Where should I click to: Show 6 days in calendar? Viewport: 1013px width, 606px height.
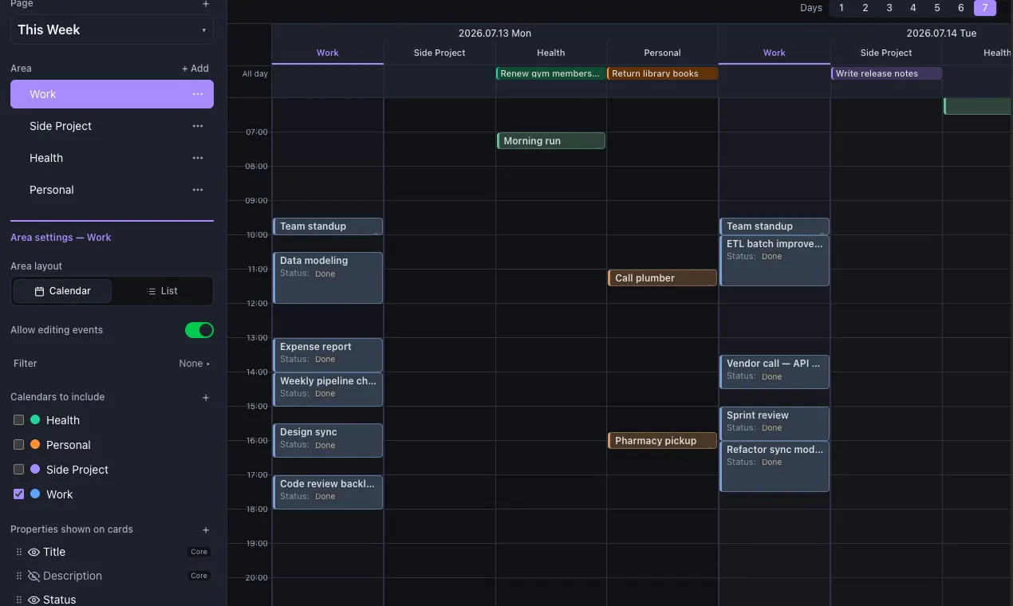click(961, 8)
